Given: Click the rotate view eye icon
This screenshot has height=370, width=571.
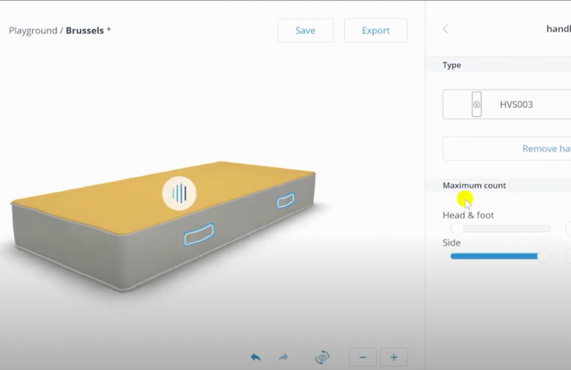Looking at the screenshot, I should coord(322,357).
